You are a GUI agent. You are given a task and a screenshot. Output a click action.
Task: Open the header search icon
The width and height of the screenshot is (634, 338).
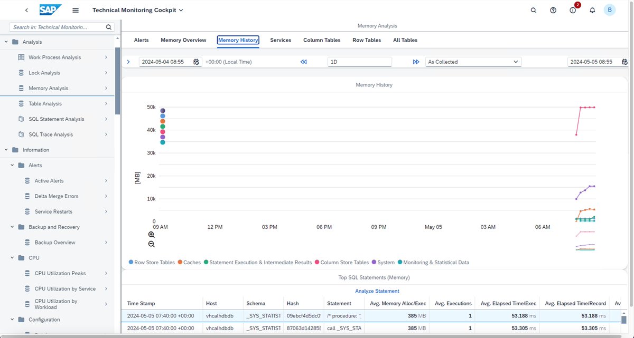click(x=533, y=10)
